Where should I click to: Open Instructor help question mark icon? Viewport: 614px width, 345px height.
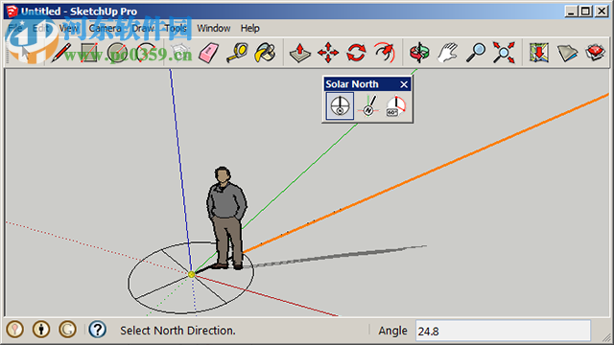98,330
